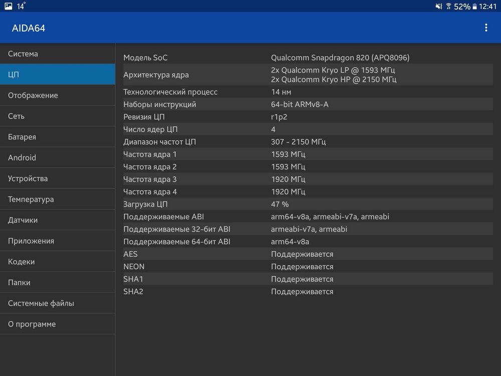Tap the 47 % load value
501x376 pixels.
[280, 205]
